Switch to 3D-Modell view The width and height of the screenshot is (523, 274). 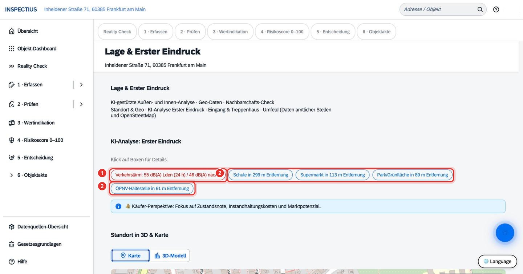click(170, 255)
